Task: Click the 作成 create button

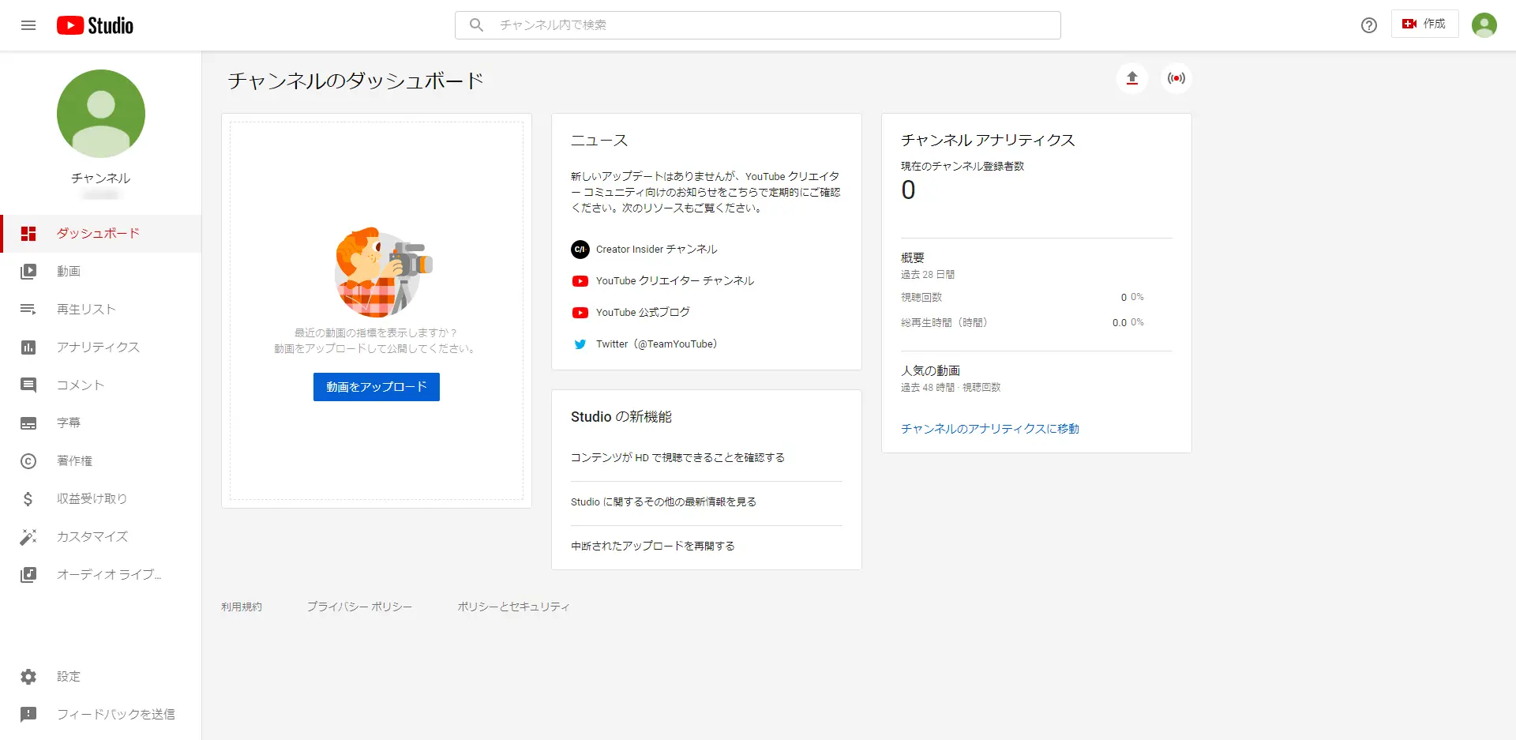Action: (x=1424, y=24)
